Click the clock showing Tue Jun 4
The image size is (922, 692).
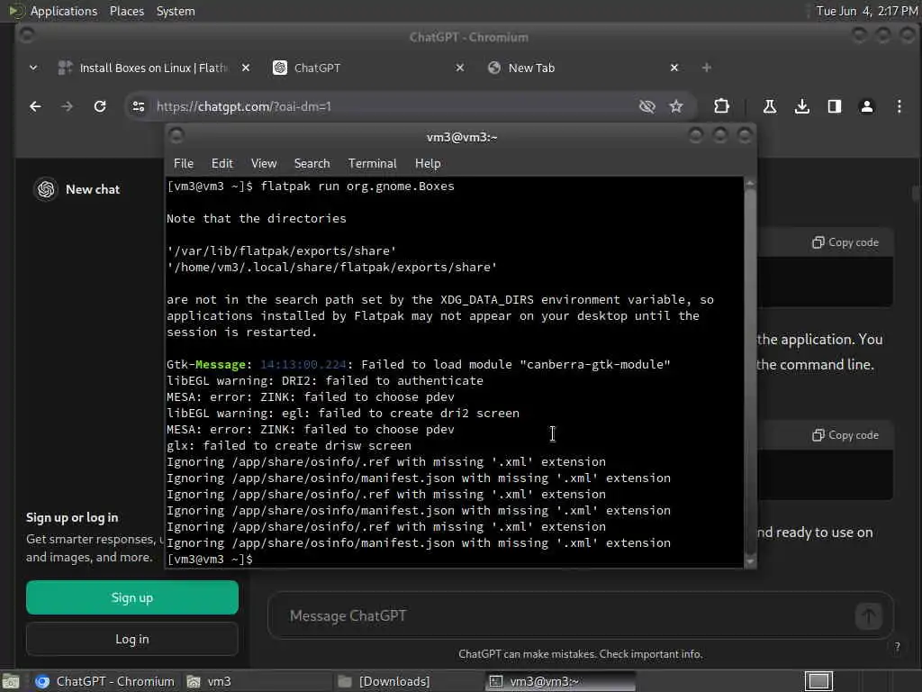[x=867, y=11]
